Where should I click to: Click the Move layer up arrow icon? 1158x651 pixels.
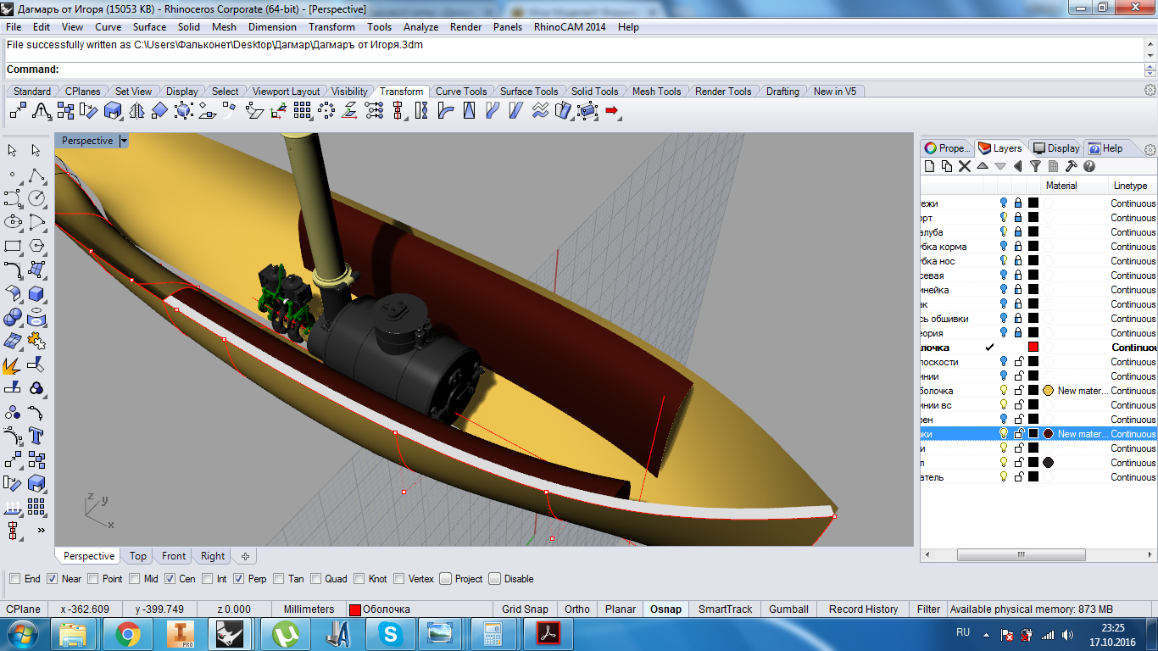coord(983,166)
